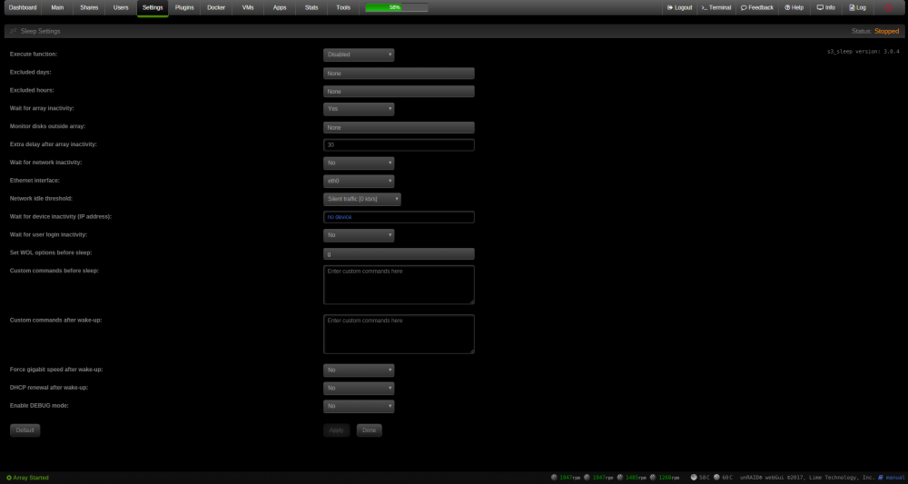Open the Set WOL options selector

pos(399,253)
